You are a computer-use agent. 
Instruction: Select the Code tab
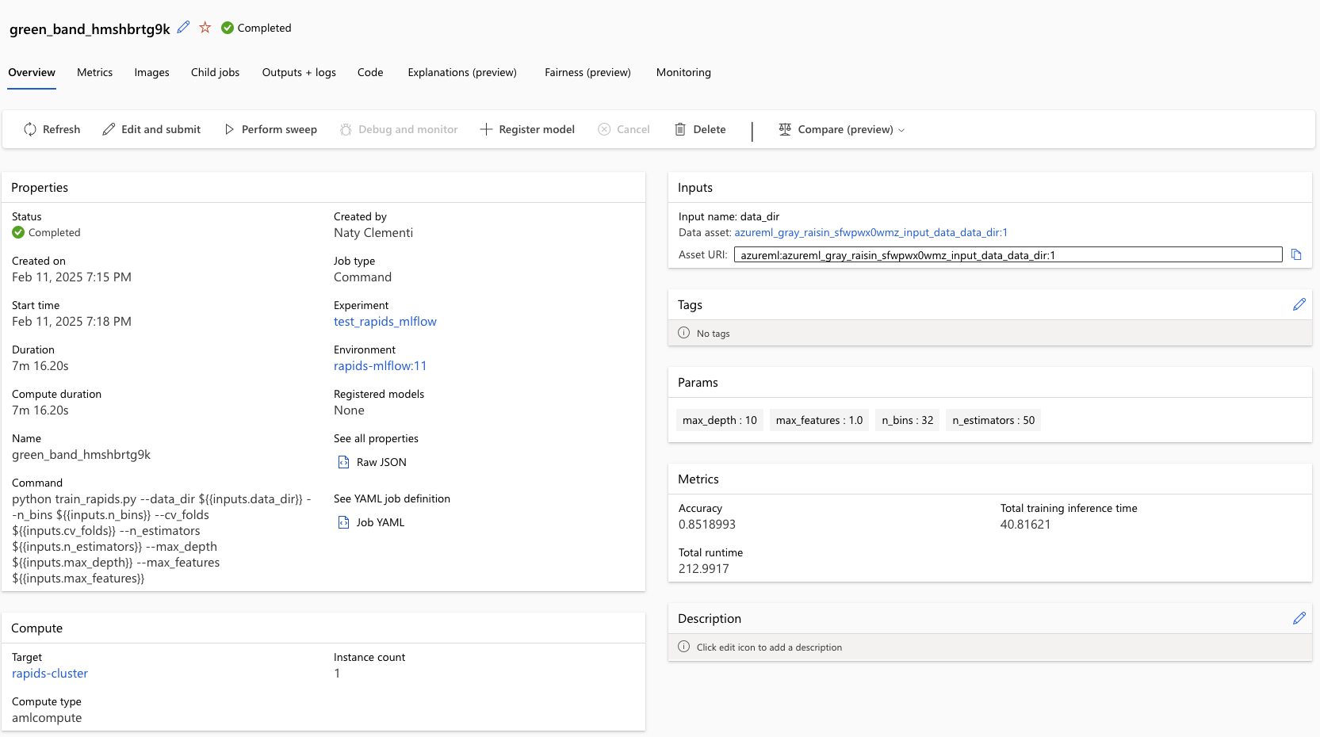point(370,72)
